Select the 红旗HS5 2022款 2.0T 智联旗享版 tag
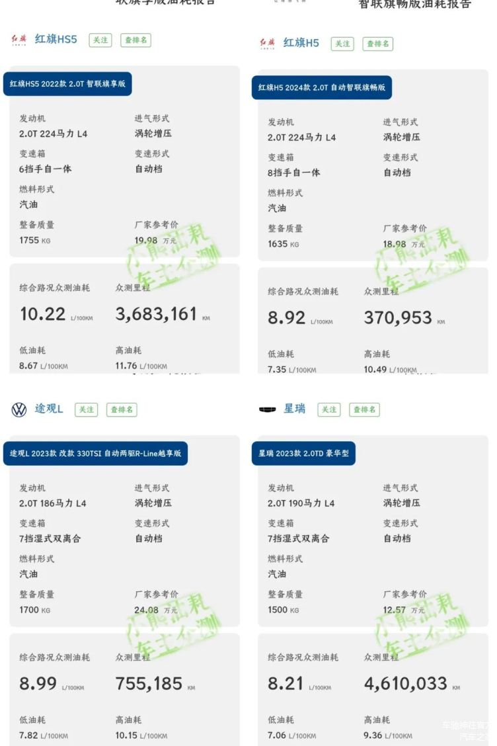 point(67,84)
